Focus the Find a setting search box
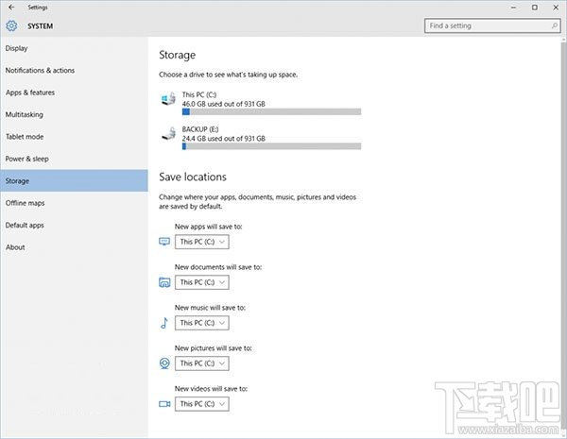This screenshot has height=439, width=567. point(492,25)
